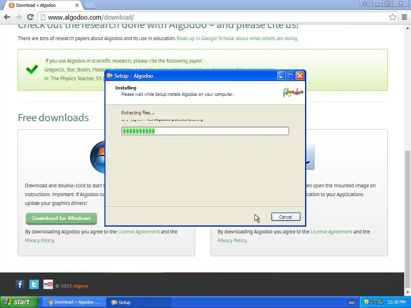
Task: Switch to the Setup taskbar item
Action: [x=139, y=302]
